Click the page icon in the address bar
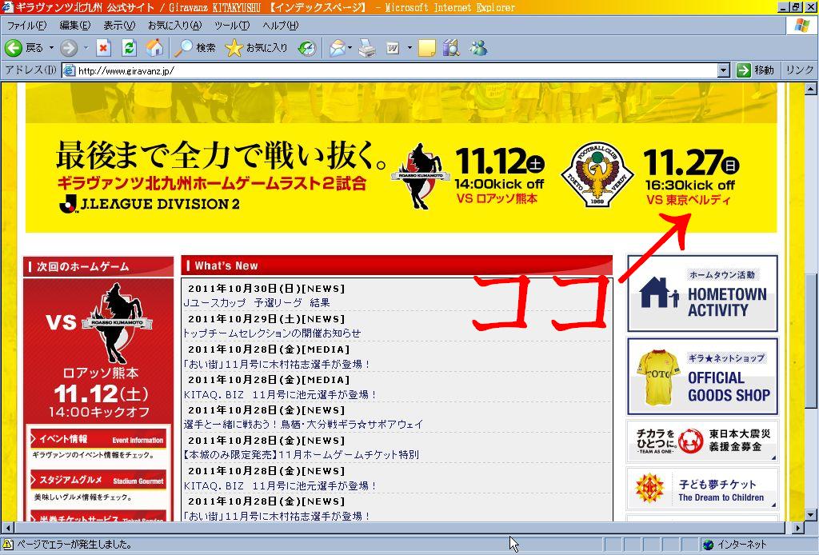Viewport: 819px width, 555px height. point(69,70)
